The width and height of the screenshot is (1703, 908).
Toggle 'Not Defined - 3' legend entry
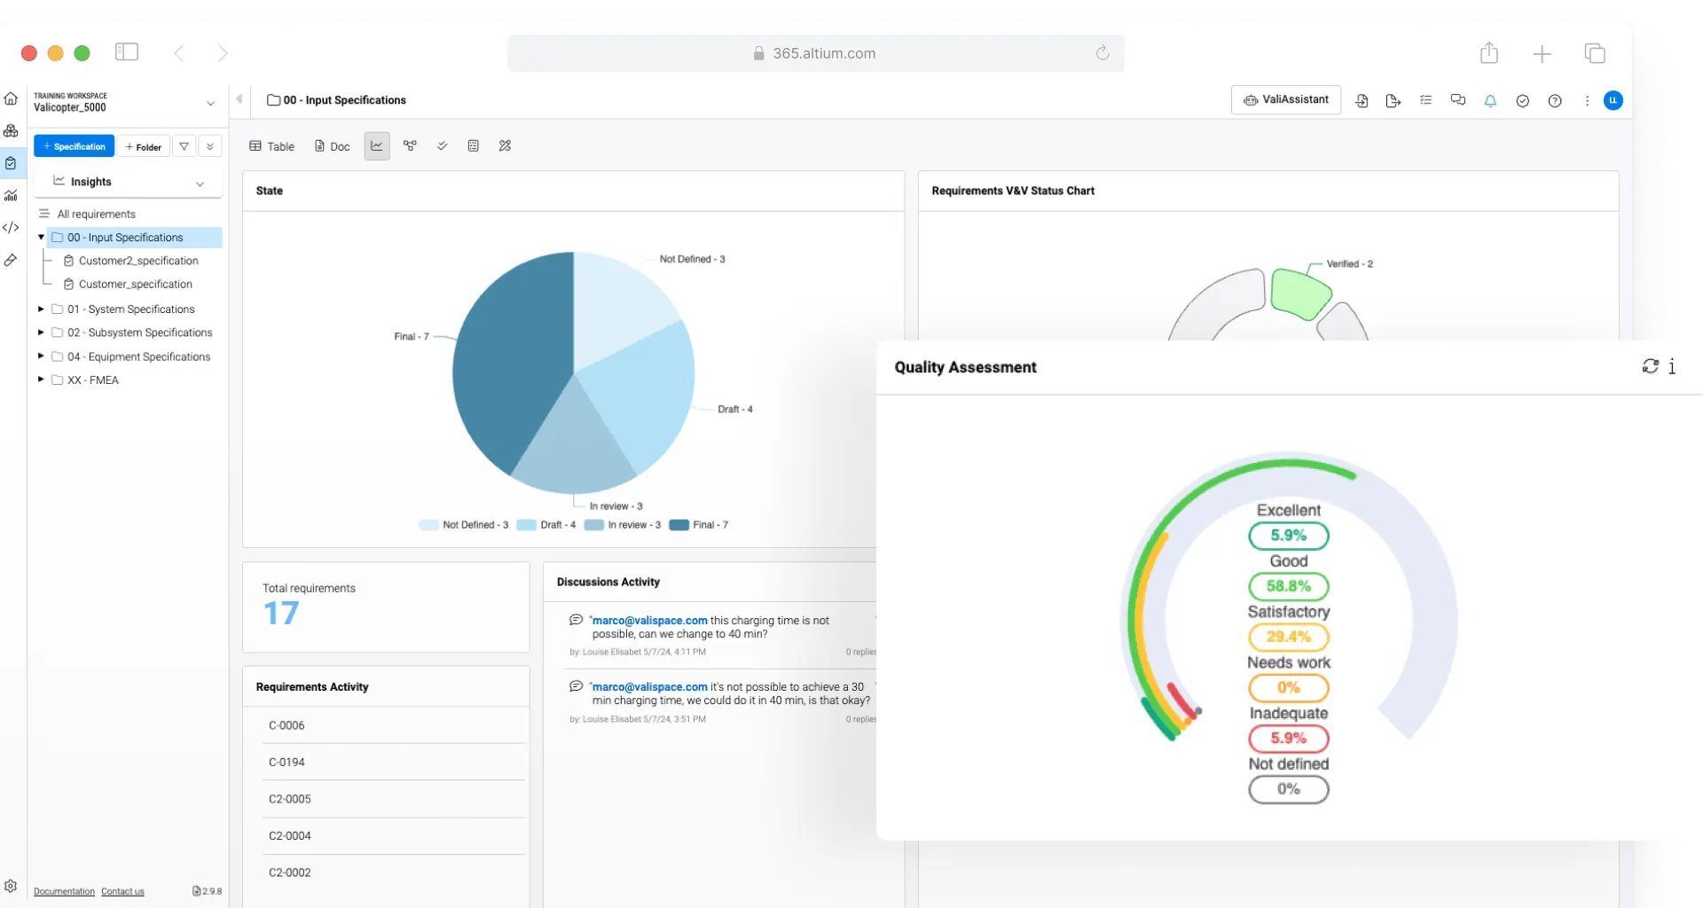[x=464, y=525]
